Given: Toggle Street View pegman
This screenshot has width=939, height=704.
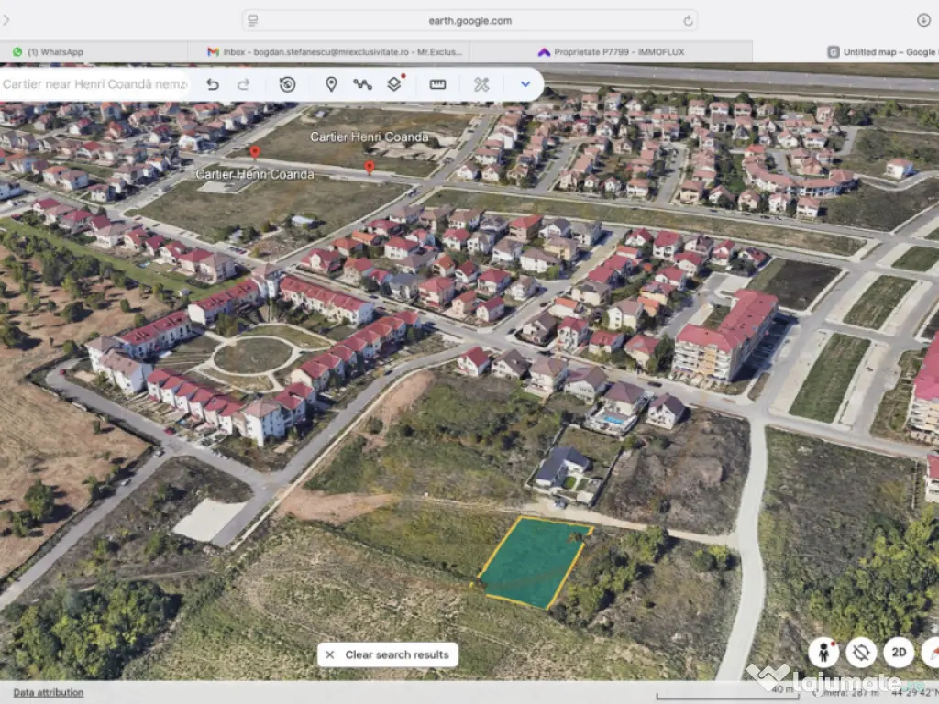Looking at the screenshot, I should (823, 653).
